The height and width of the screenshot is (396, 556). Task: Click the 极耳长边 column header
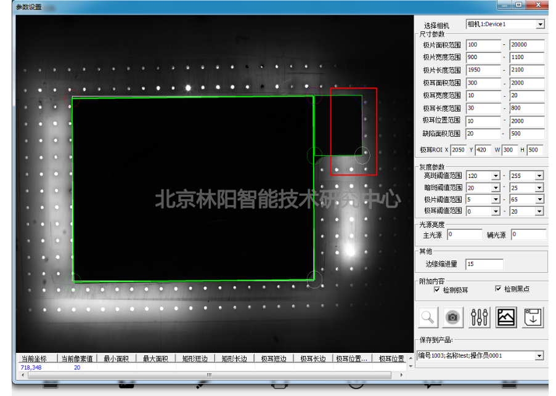click(313, 358)
